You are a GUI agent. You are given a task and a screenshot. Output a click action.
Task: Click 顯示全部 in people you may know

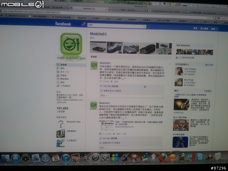point(209,65)
